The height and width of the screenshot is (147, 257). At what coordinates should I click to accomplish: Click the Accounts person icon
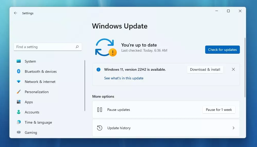pos(19,112)
